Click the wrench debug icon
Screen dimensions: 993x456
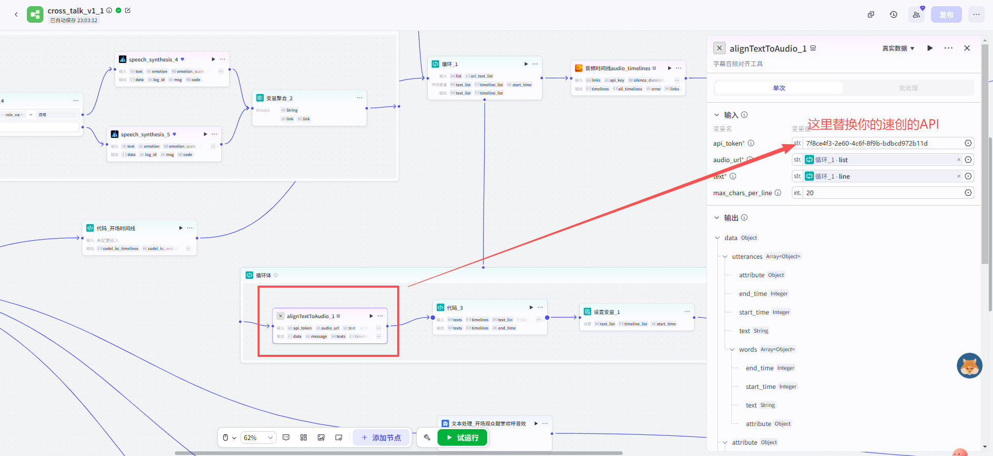427,437
